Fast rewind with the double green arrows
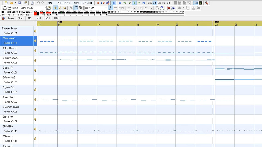262x147 pixels. [x=125, y=3]
